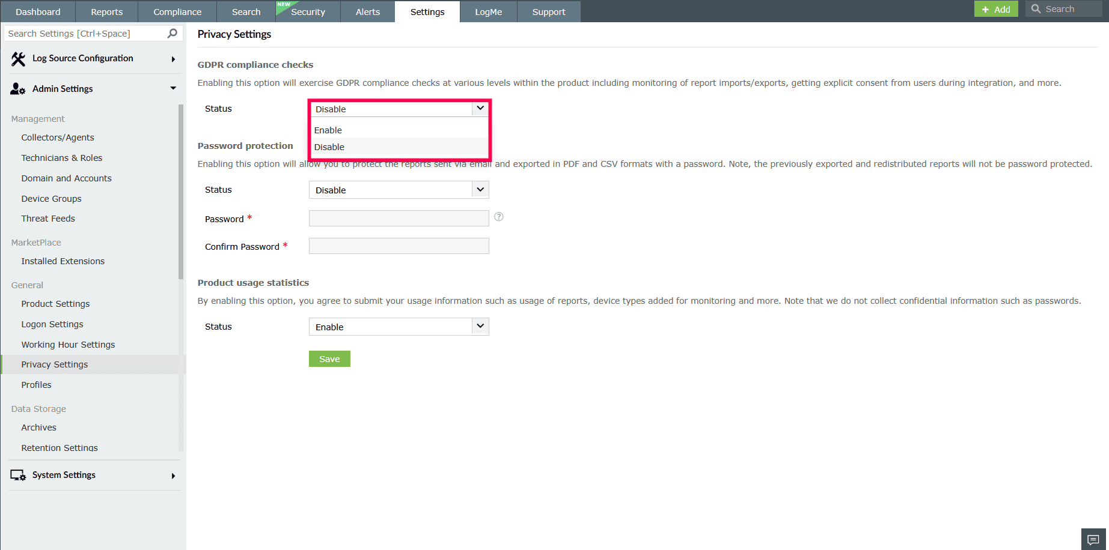Click the Log Source Configuration wrench icon

(x=17, y=58)
